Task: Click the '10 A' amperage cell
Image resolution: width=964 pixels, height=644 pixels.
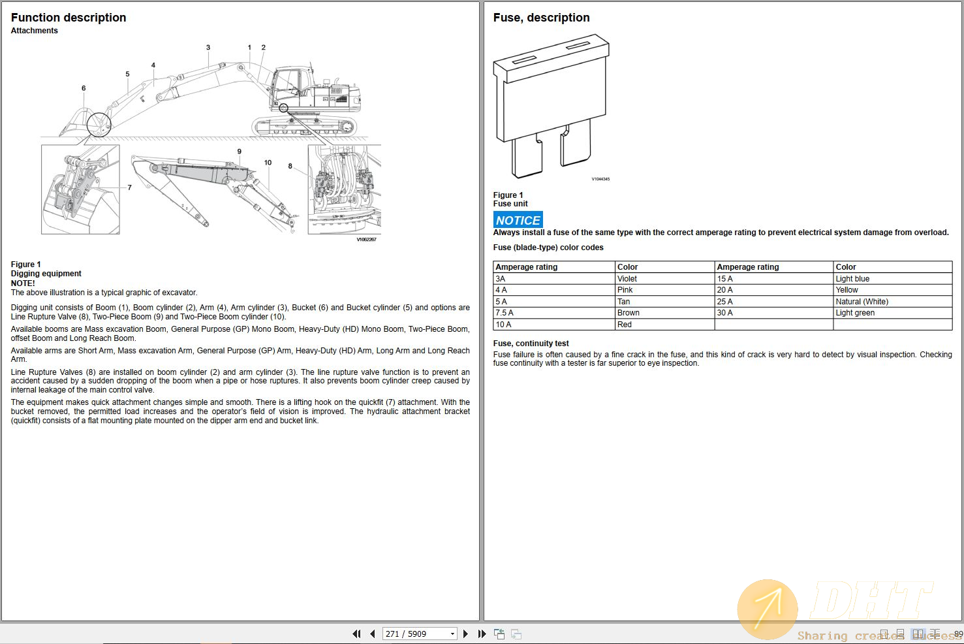Action: click(x=554, y=325)
